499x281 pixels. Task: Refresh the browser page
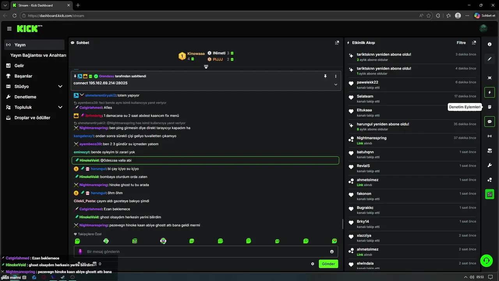point(14,16)
